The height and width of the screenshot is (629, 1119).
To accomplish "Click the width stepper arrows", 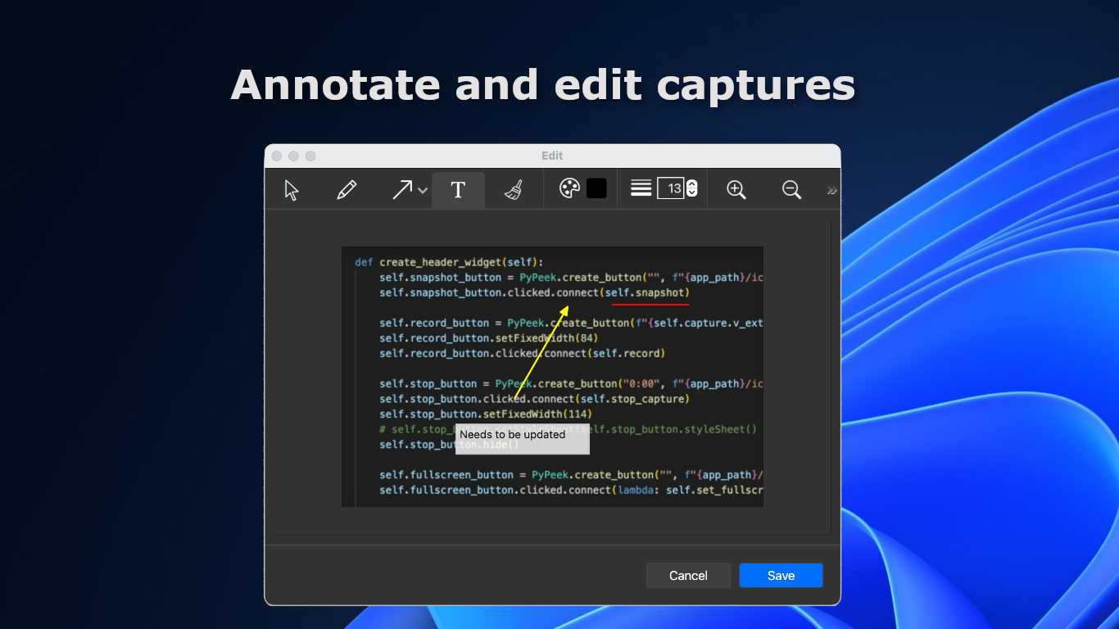I will pos(692,188).
